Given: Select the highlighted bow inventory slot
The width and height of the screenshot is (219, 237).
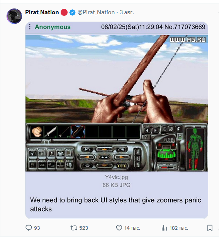Looking at the screenshot, I should tap(78, 132).
